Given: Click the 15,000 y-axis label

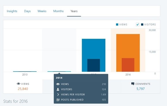Looking at the screenshot, I should [152, 52].
